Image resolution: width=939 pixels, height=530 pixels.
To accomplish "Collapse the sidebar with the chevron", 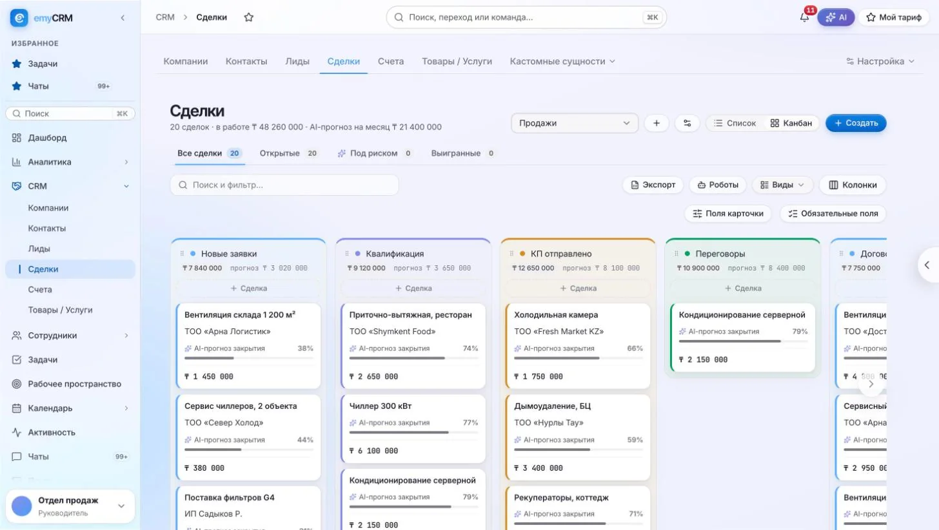I will [x=123, y=18].
